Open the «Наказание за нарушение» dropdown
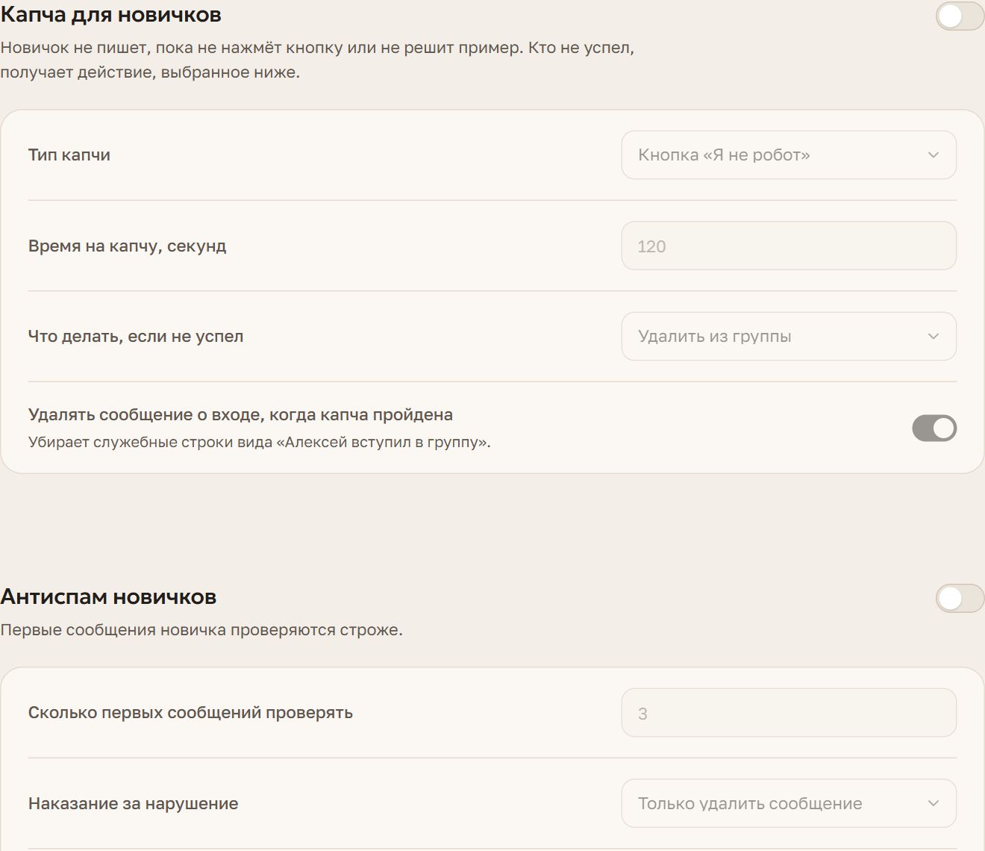Viewport: 985px width, 851px height. click(789, 803)
